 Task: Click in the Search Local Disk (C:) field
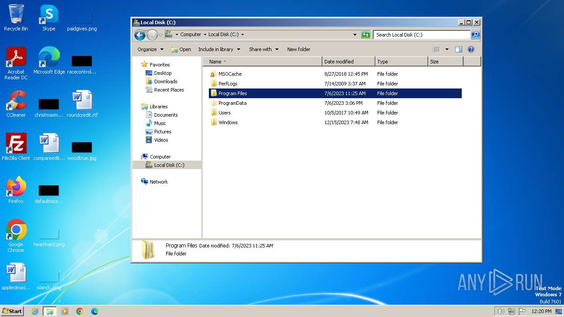coord(422,35)
